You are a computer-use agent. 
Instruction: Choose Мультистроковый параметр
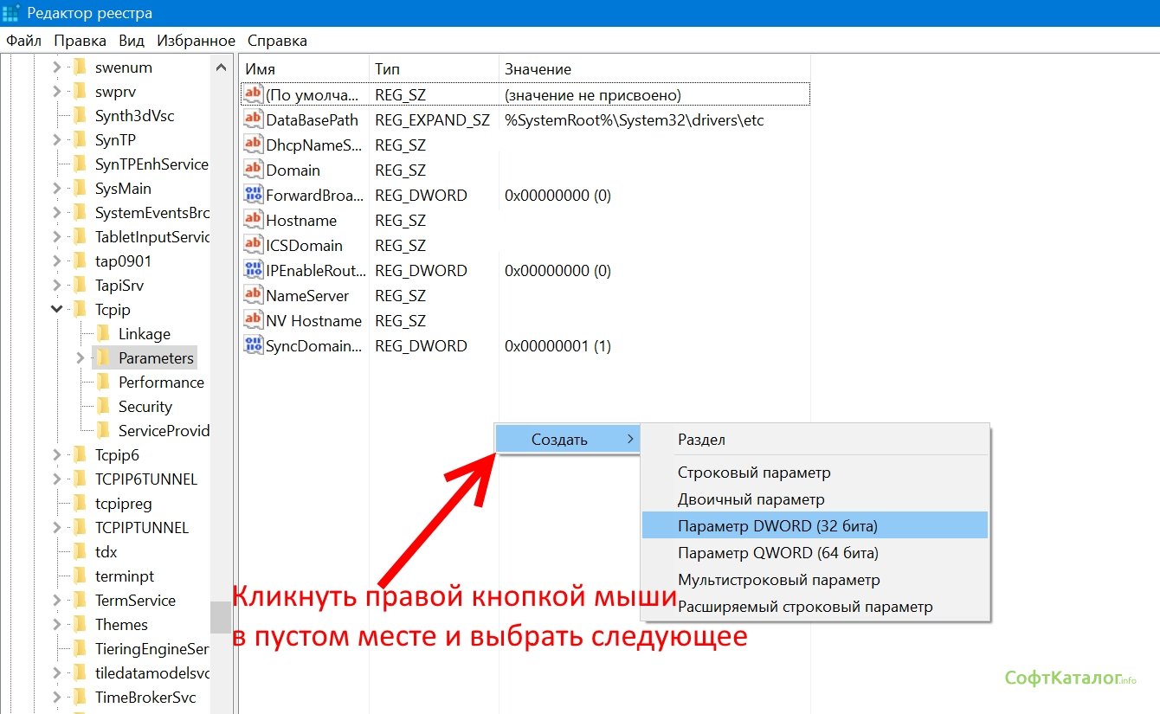tap(815, 580)
